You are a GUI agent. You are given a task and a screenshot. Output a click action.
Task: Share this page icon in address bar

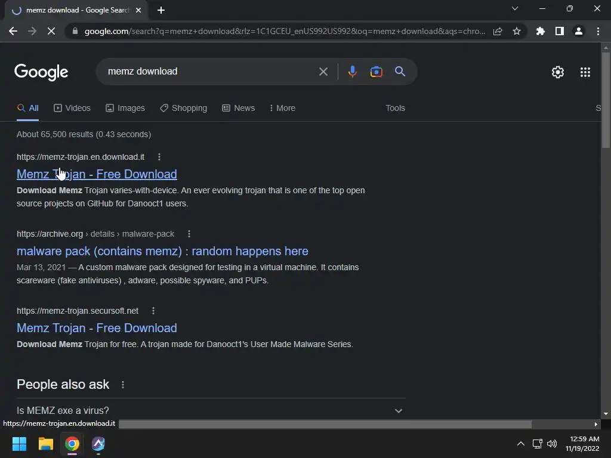click(x=498, y=31)
